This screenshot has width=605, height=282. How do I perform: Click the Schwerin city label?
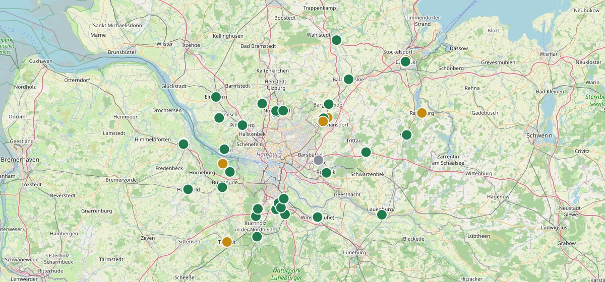pos(539,135)
